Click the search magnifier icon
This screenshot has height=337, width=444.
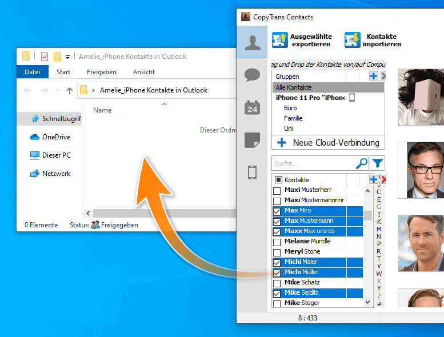coord(362,163)
